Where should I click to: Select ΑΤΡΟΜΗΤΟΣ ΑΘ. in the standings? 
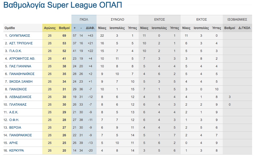pyautogui.click(x=22, y=58)
